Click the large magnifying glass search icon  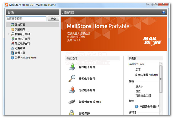coord(72,78)
